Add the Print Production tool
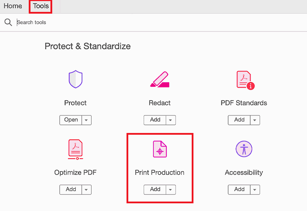Screen dimensions: 307x211 pos(155,190)
